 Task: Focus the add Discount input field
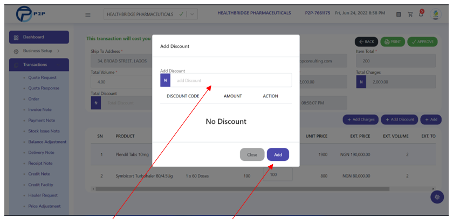(x=231, y=80)
